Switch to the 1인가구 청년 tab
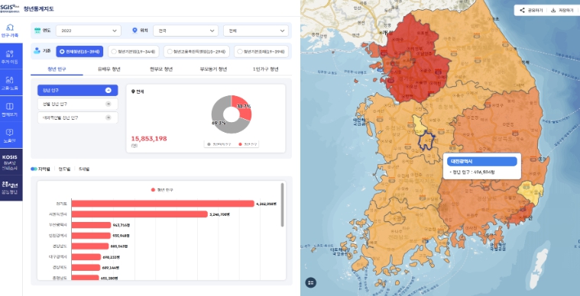 pos(266,69)
